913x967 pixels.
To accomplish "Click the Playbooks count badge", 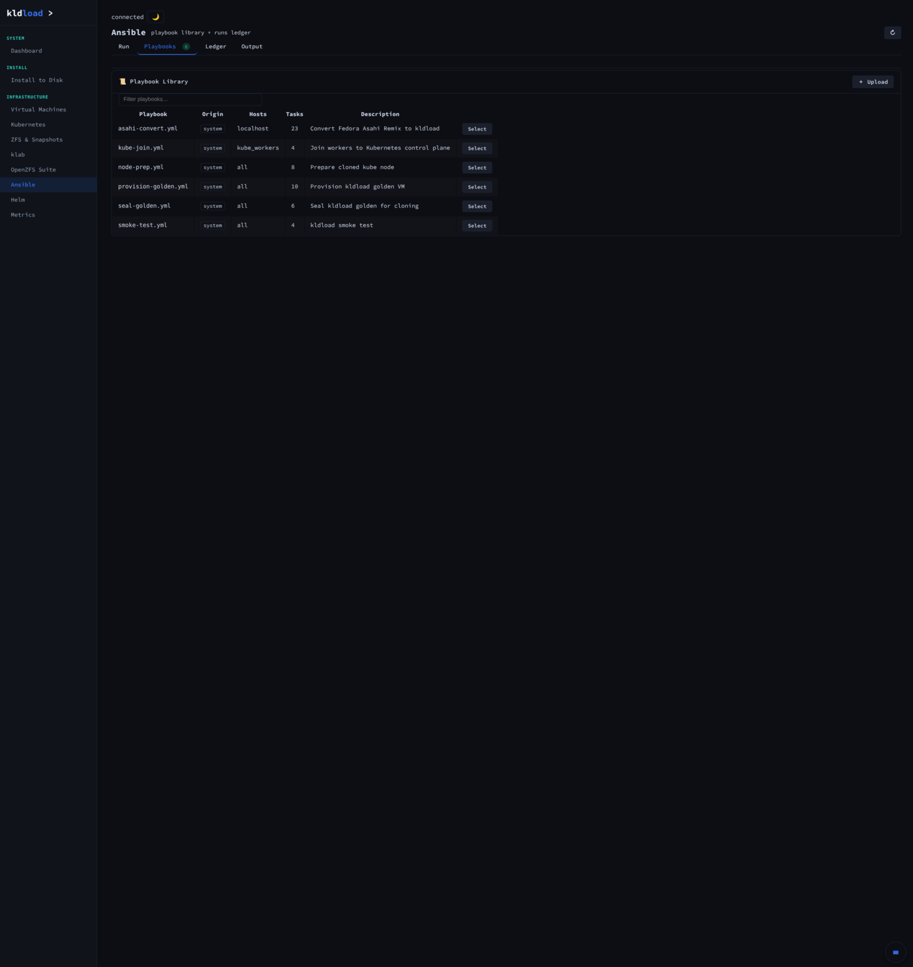I will point(186,47).
